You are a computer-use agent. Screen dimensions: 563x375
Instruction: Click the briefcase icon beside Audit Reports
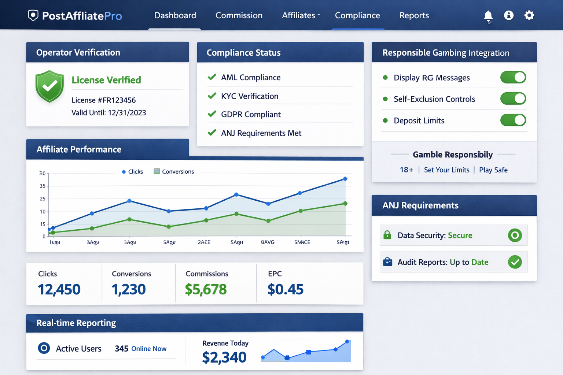point(387,262)
